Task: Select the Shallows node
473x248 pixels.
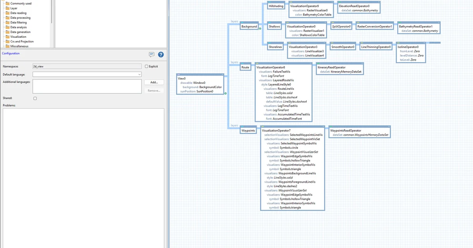Action: click(x=274, y=26)
